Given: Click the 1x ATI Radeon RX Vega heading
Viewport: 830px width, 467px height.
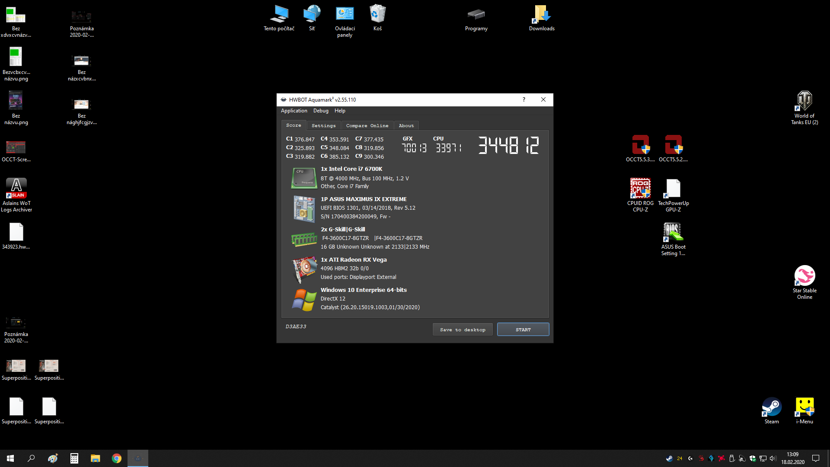Looking at the screenshot, I should click(354, 260).
